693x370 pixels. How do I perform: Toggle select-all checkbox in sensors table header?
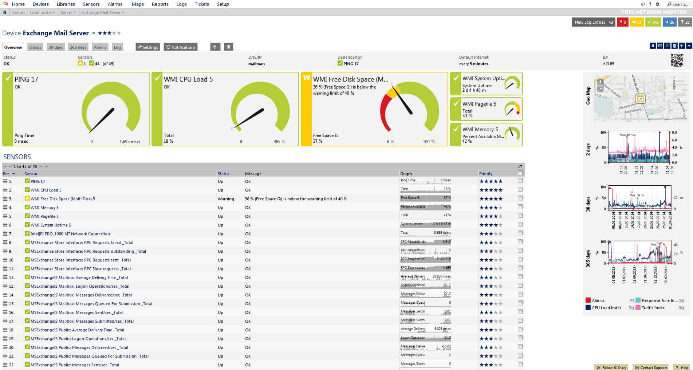click(520, 173)
